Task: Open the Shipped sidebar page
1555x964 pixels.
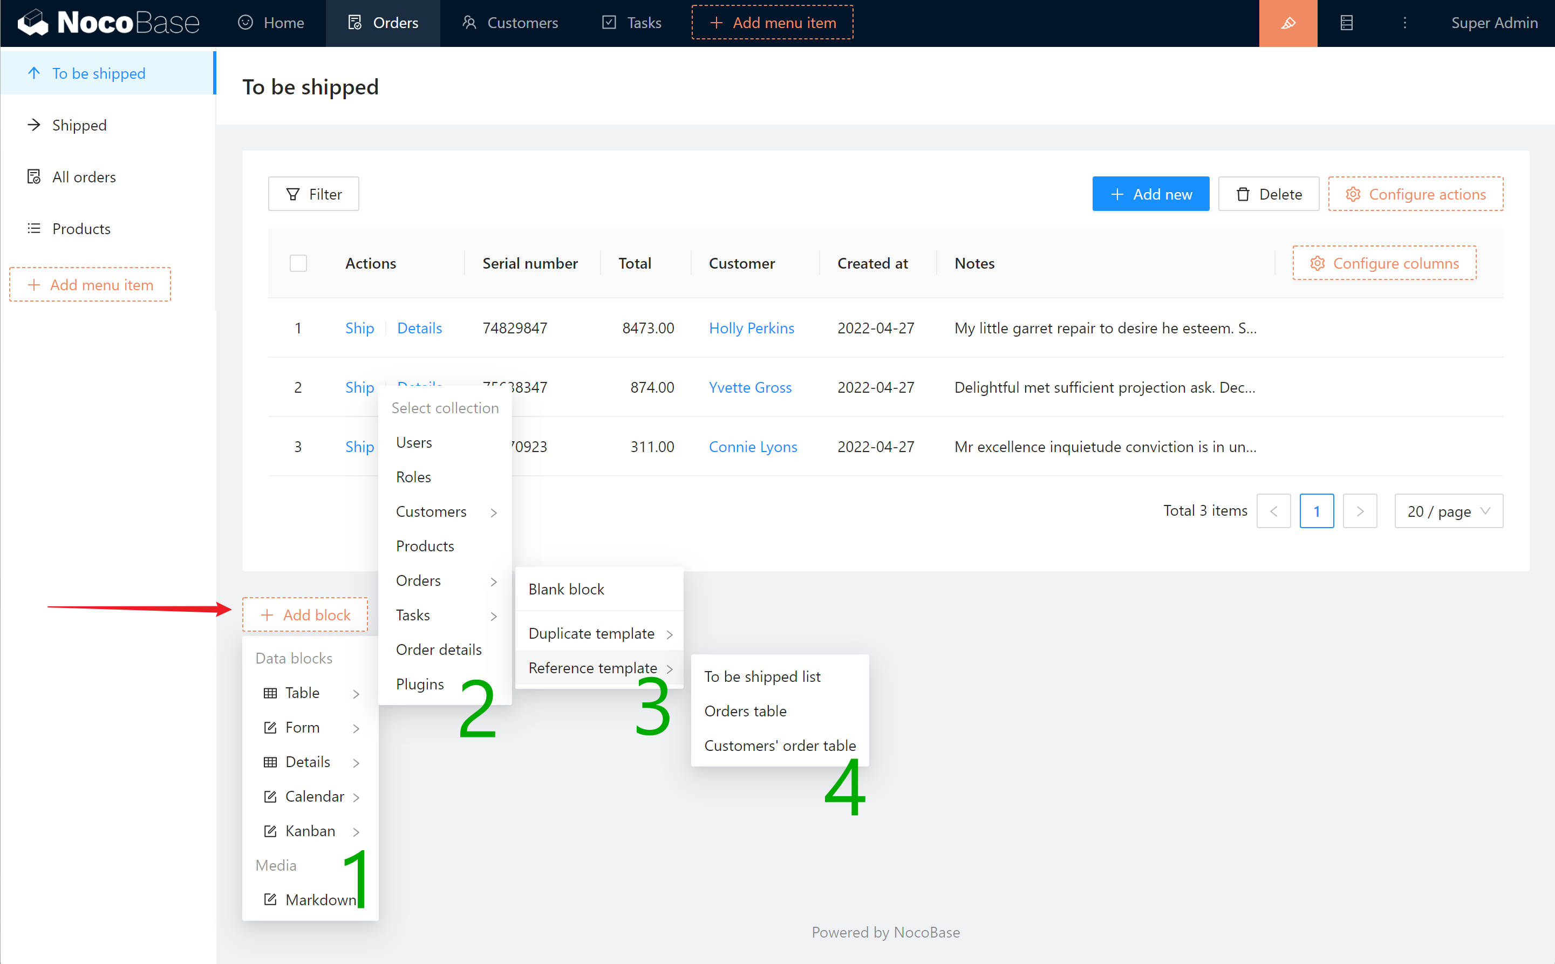Action: click(79, 125)
